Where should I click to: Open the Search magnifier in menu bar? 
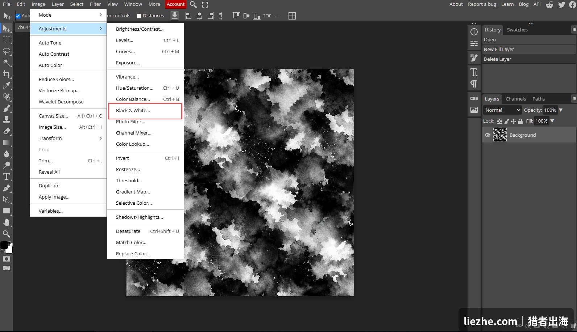pos(194,4)
